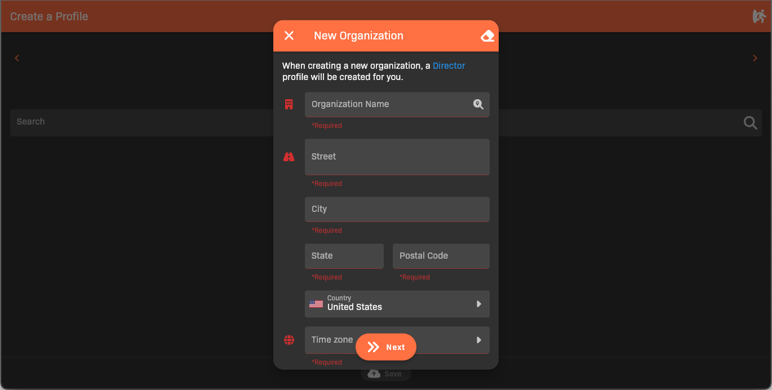The width and height of the screenshot is (772, 390).
Task: Expand the Time zone selector arrow
Action: coord(478,340)
